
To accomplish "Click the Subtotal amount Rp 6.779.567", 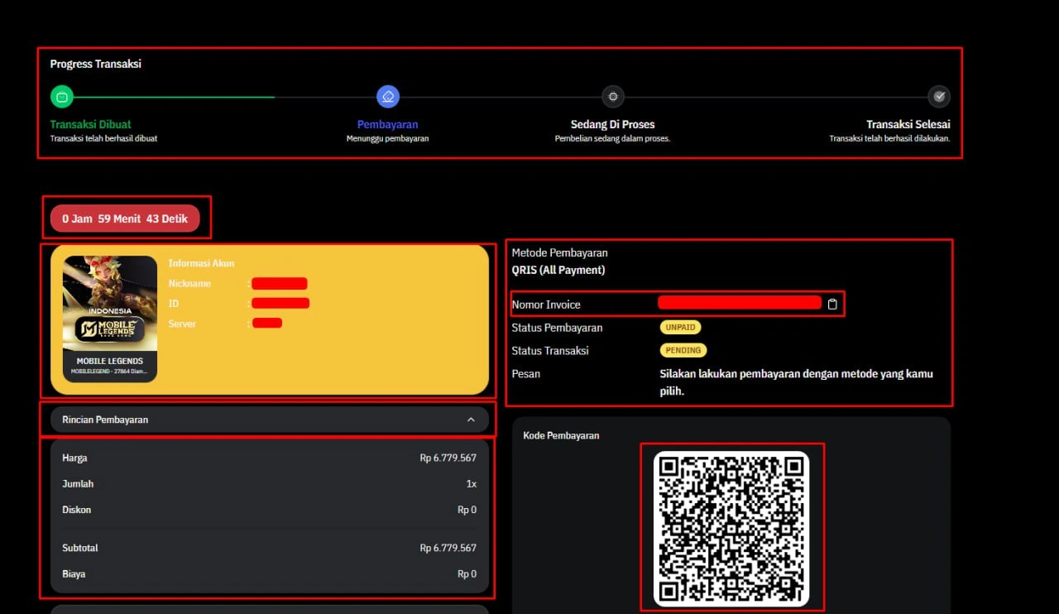I will point(448,548).
